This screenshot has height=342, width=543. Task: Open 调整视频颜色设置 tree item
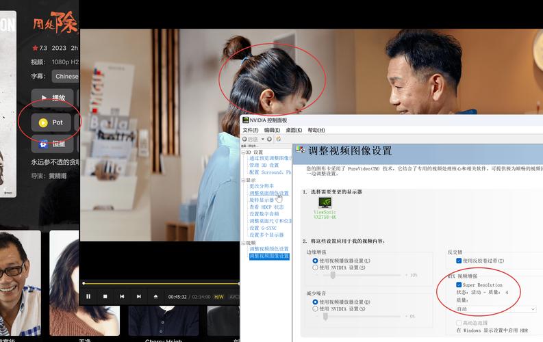tap(269, 249)
